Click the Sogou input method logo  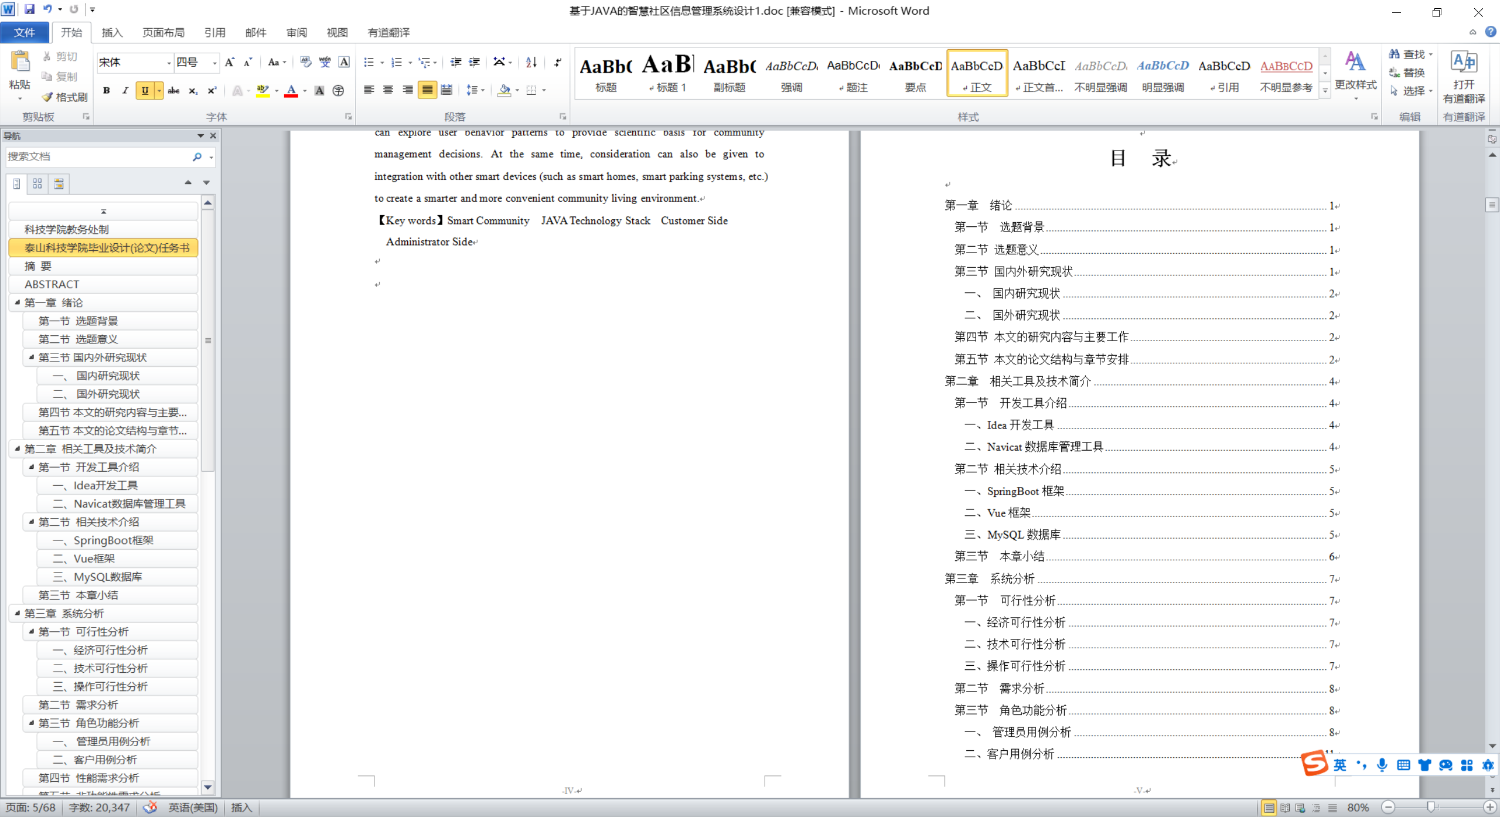pyautogui.click(x=1315, y=764)
